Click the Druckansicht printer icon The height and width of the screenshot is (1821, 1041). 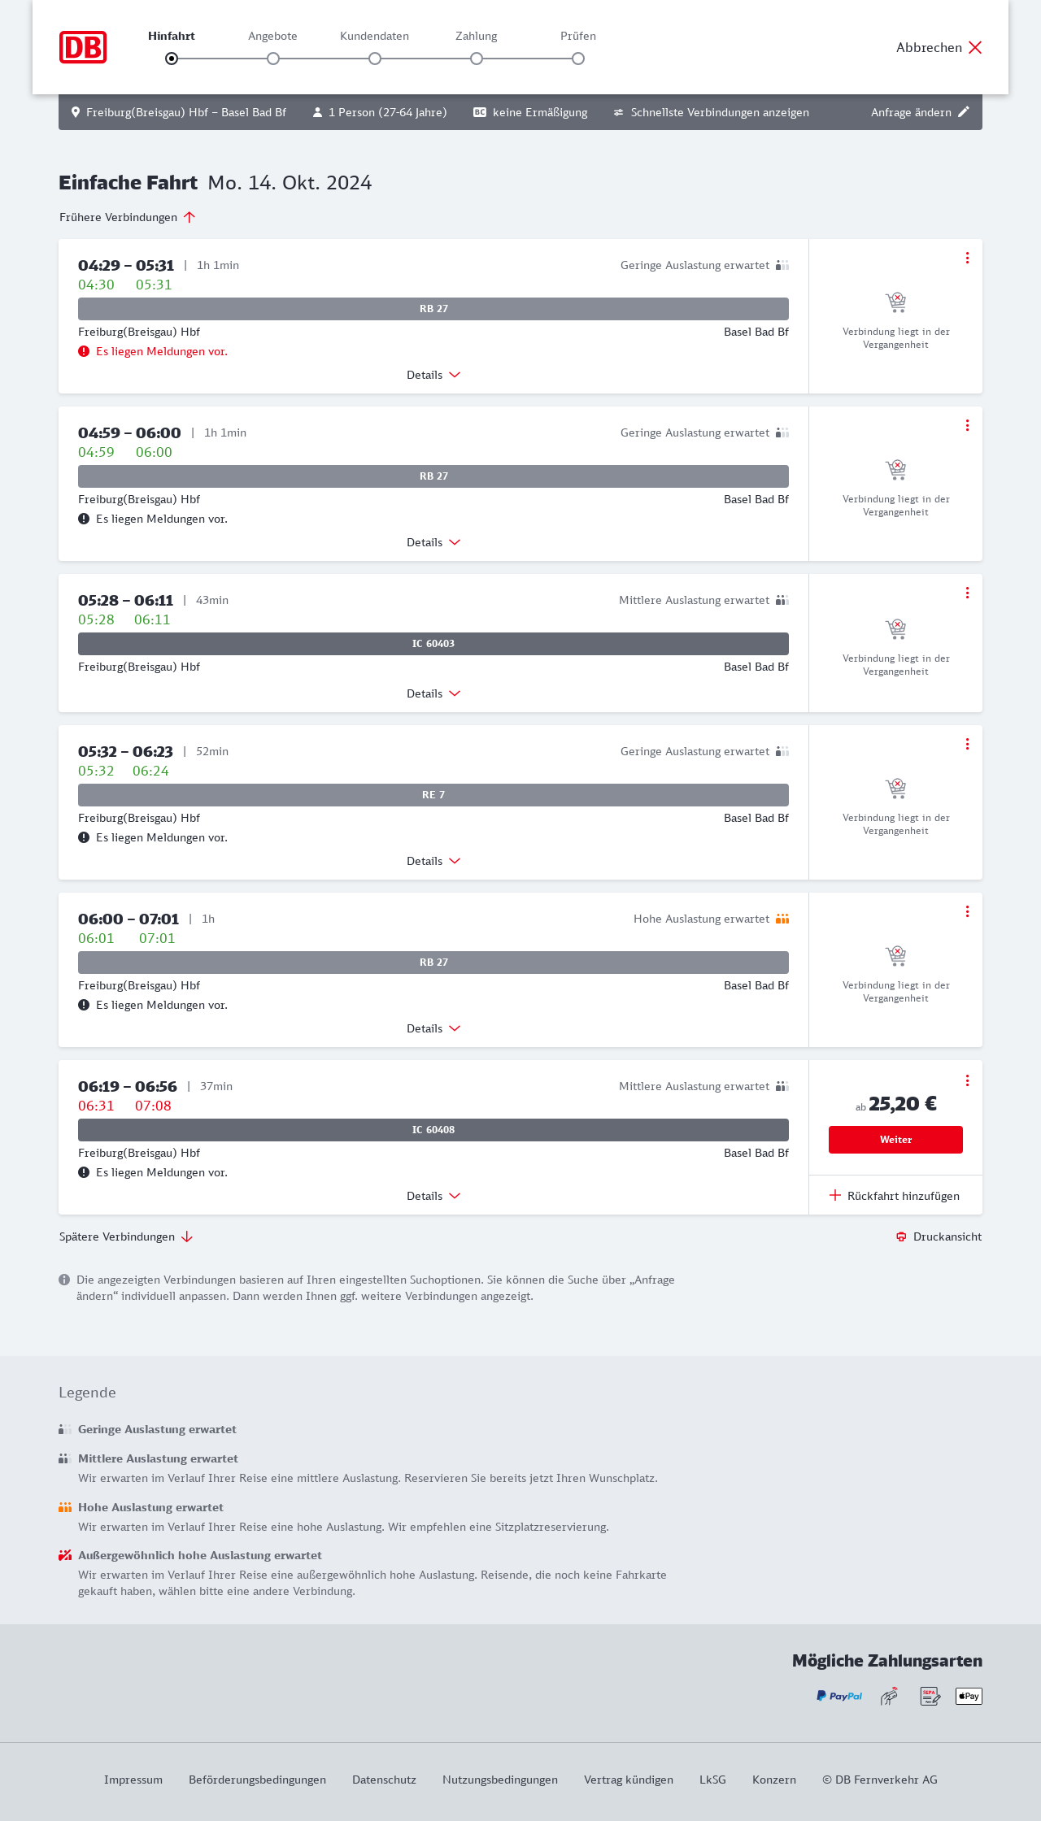coord(901,1236)
